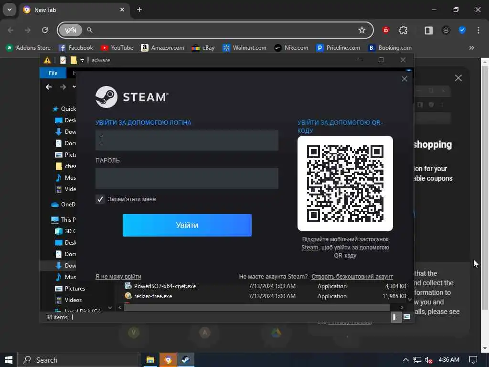The image size is (489, 367).
Task: Focus the ПАРОЛЬ password field
Action: (187, 178)
